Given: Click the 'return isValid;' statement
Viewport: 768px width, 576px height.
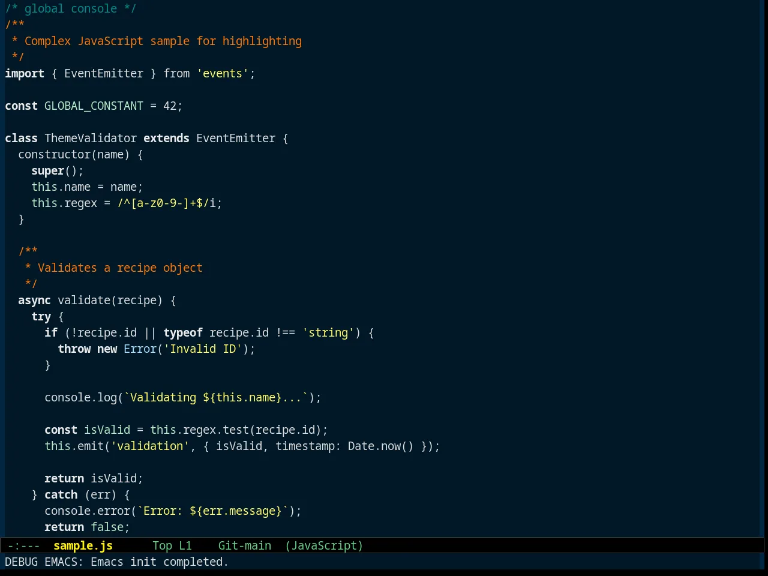Looking at the screenshot, I should [94, 478].
